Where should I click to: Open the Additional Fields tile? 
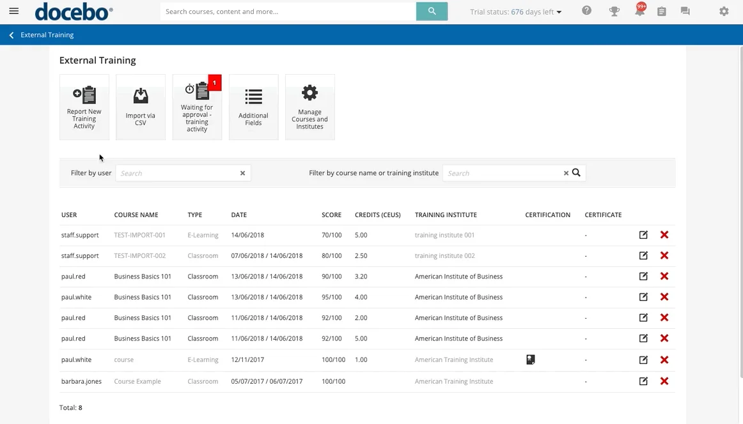[253, 107]
